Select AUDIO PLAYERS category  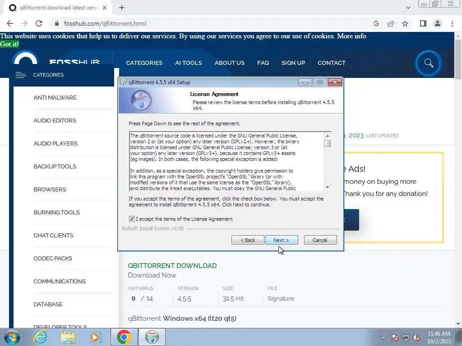coord(55,144)
